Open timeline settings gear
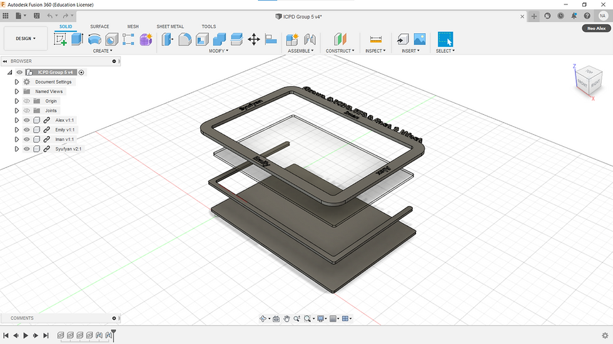The height and width of the screenshot is (344, 613). pyautogui.click(x=605, y=335)
